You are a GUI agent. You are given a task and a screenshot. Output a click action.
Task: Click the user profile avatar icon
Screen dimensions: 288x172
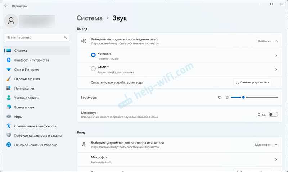[x=11, y=21]
